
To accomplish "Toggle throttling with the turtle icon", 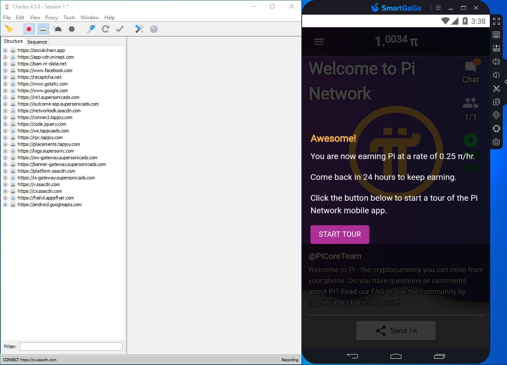I will 58,29.
